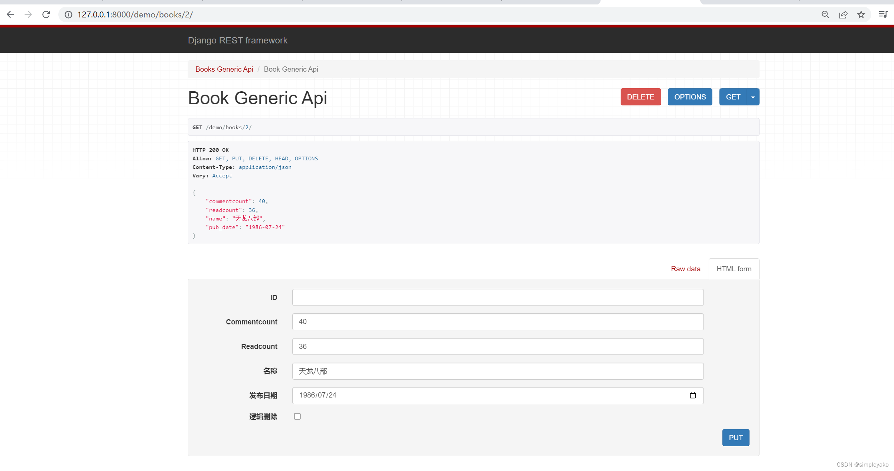Click the site info icon in address bar

tap(68, 14)
